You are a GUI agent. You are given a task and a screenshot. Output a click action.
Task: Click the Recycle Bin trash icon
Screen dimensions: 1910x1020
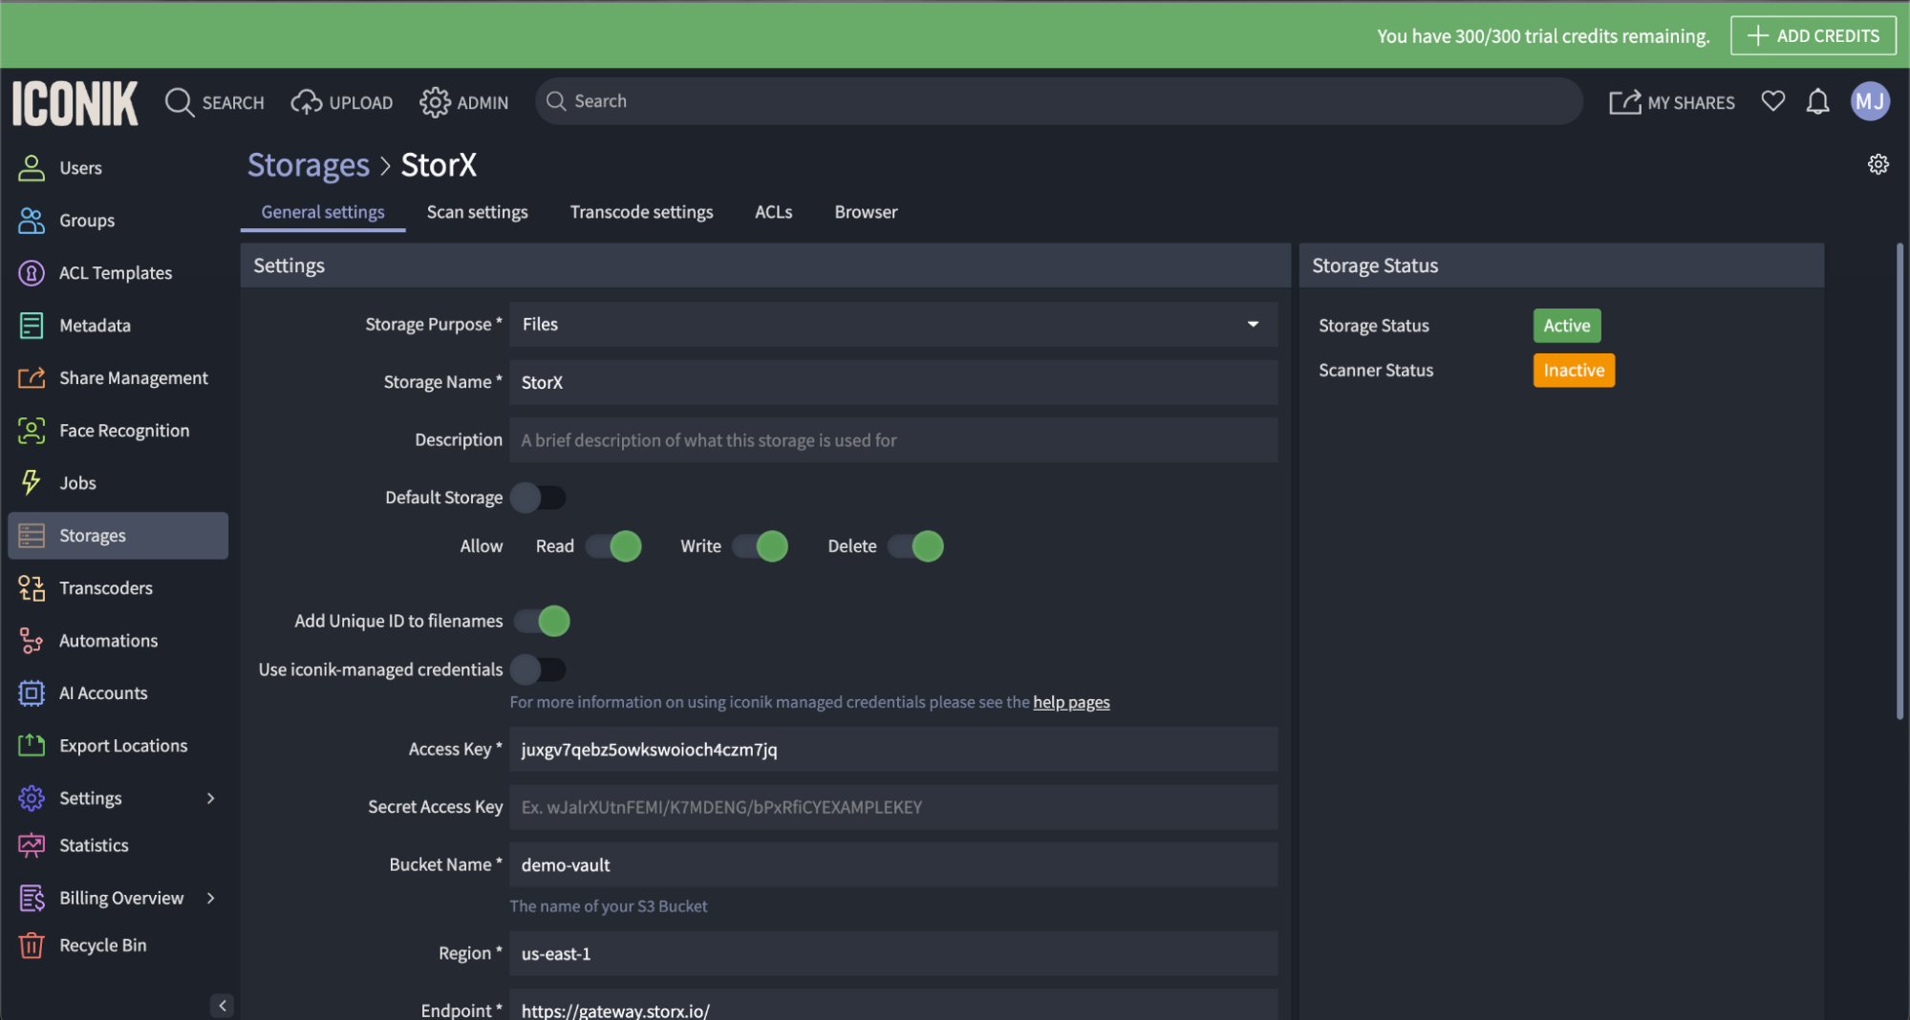(x=32, y=946)
